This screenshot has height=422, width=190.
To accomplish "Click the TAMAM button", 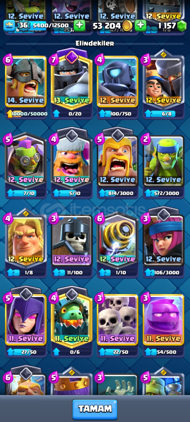I will click(x=95, y=409).
